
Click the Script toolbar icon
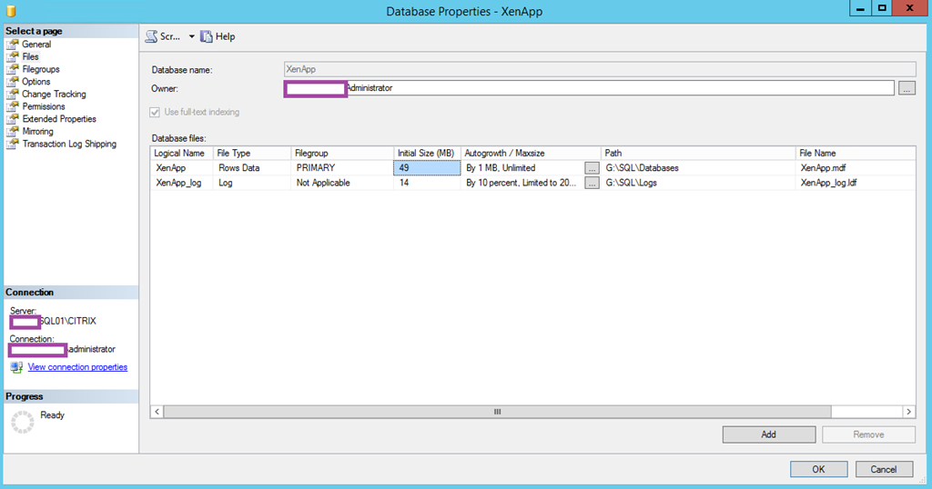152,36
